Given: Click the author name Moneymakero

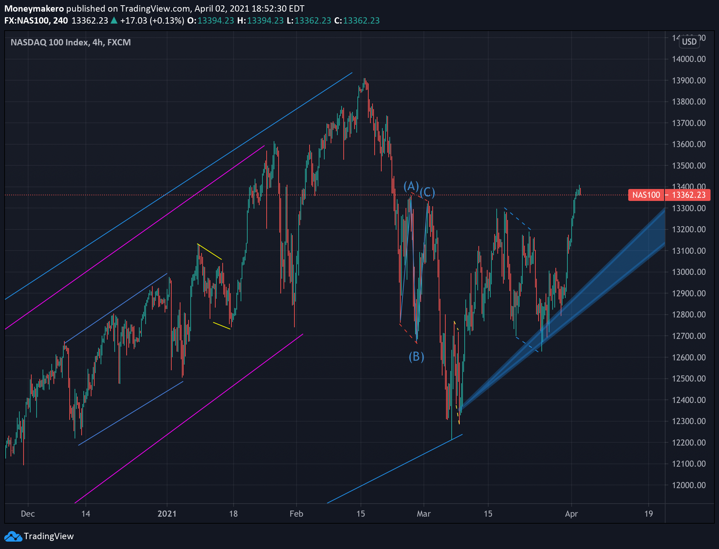Looking at the screenshot, I should click(34, 8).
